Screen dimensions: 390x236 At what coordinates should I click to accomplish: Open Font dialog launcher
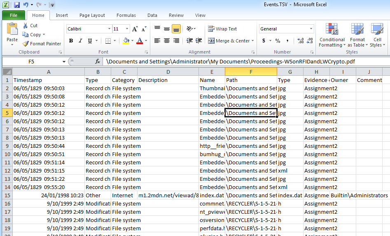pos(147,52)
